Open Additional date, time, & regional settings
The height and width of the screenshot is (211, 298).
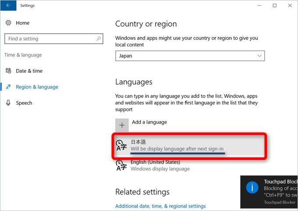point(160,206)
